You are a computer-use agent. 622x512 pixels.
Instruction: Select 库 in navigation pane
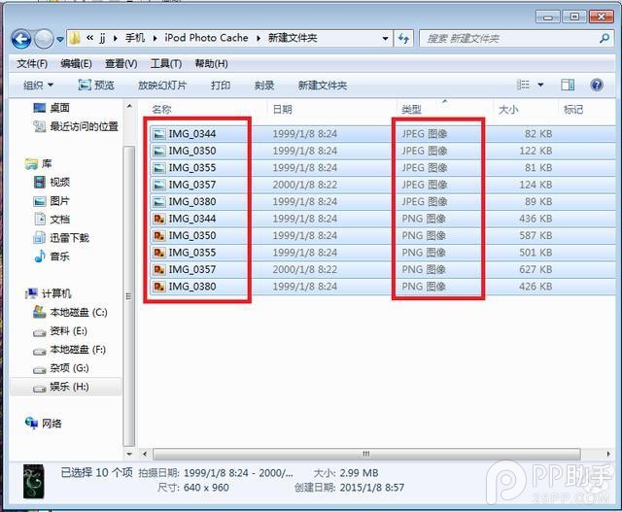39,163
